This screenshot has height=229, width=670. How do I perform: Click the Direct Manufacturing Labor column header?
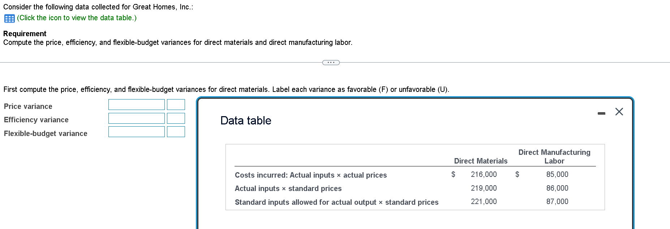[x=554, y=157]
